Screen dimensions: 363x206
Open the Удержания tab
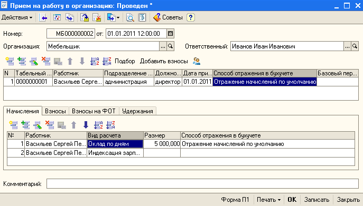(137, 111)
